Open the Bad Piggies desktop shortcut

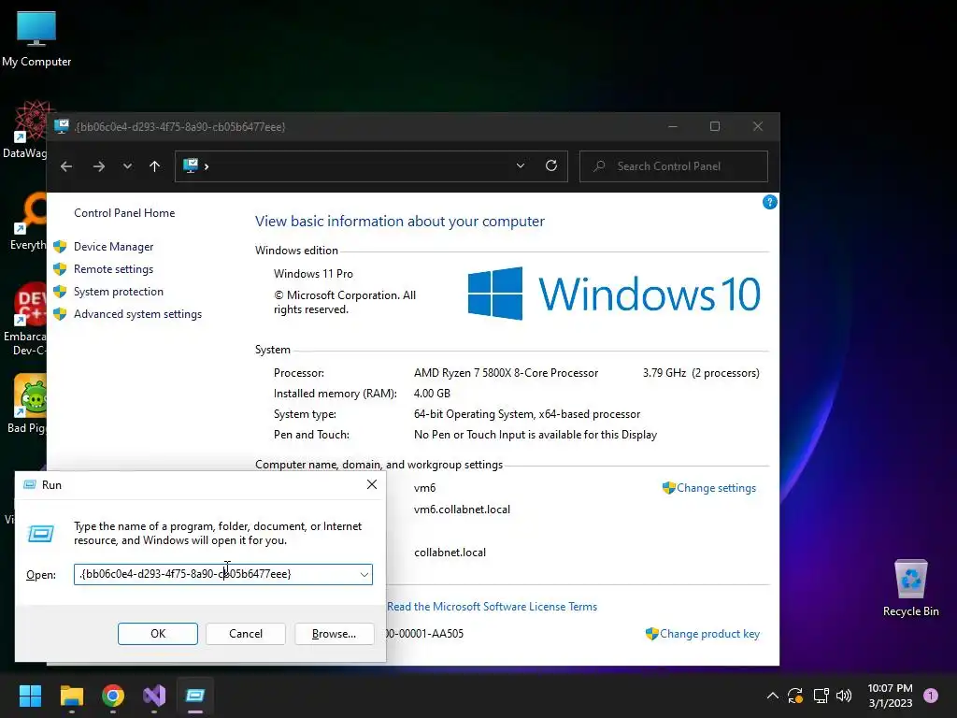26,404
